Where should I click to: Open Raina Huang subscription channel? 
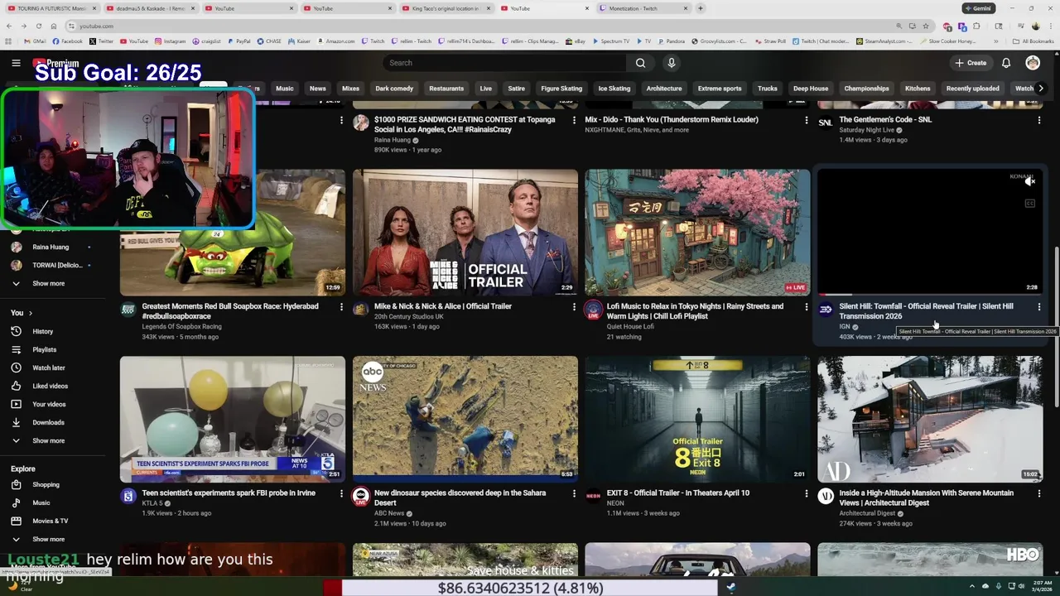click(53, 247)
